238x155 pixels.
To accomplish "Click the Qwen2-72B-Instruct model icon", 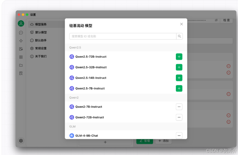I will click(x=72, y=118).
